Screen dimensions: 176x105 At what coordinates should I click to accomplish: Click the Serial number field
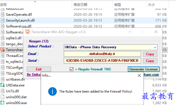pos(102,61)
